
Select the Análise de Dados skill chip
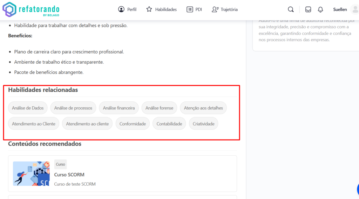[28, 108]
